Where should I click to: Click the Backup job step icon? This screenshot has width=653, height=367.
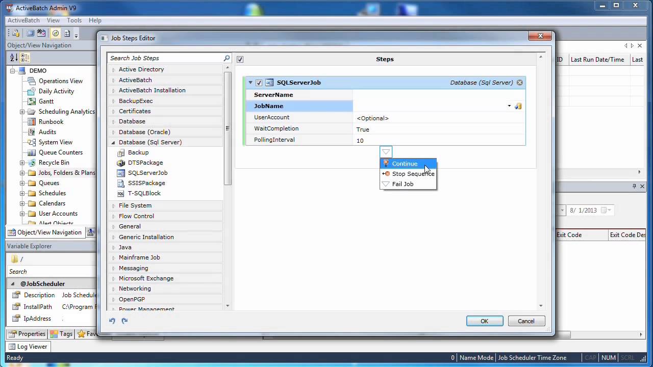121,152
